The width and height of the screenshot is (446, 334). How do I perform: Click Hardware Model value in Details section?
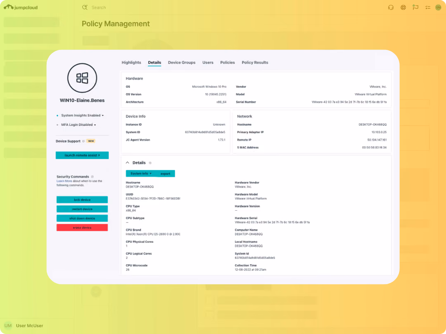tap(251, 199)
